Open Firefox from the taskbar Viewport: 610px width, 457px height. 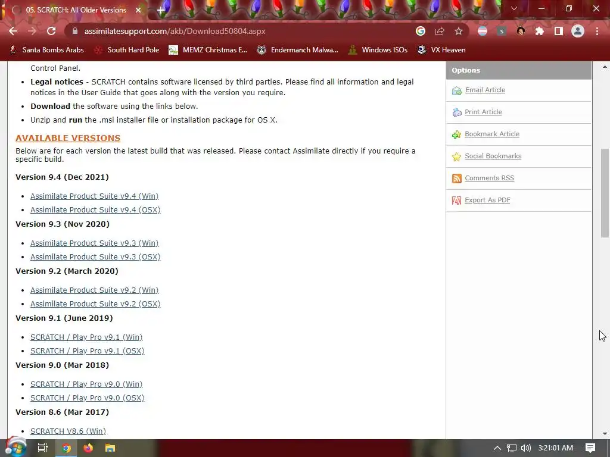click(88, 448)
